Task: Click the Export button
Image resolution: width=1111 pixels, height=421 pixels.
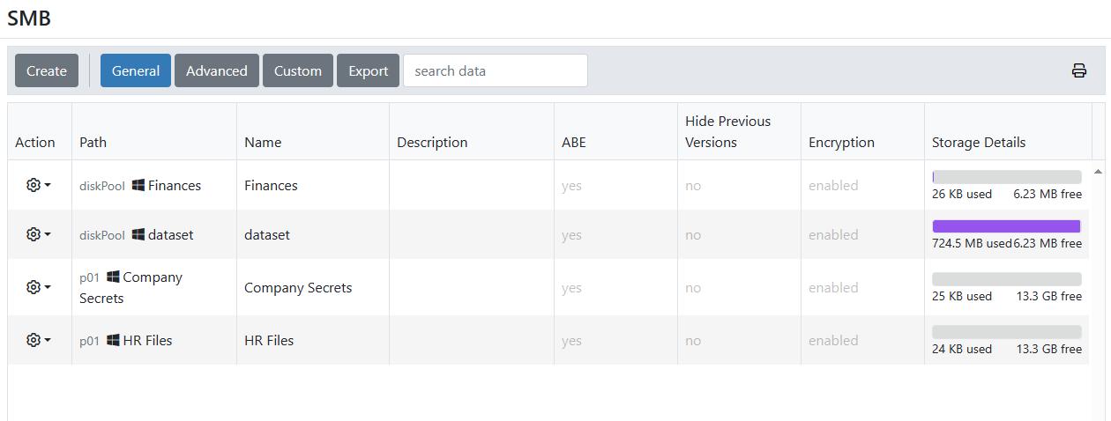Action: [368, 71]
